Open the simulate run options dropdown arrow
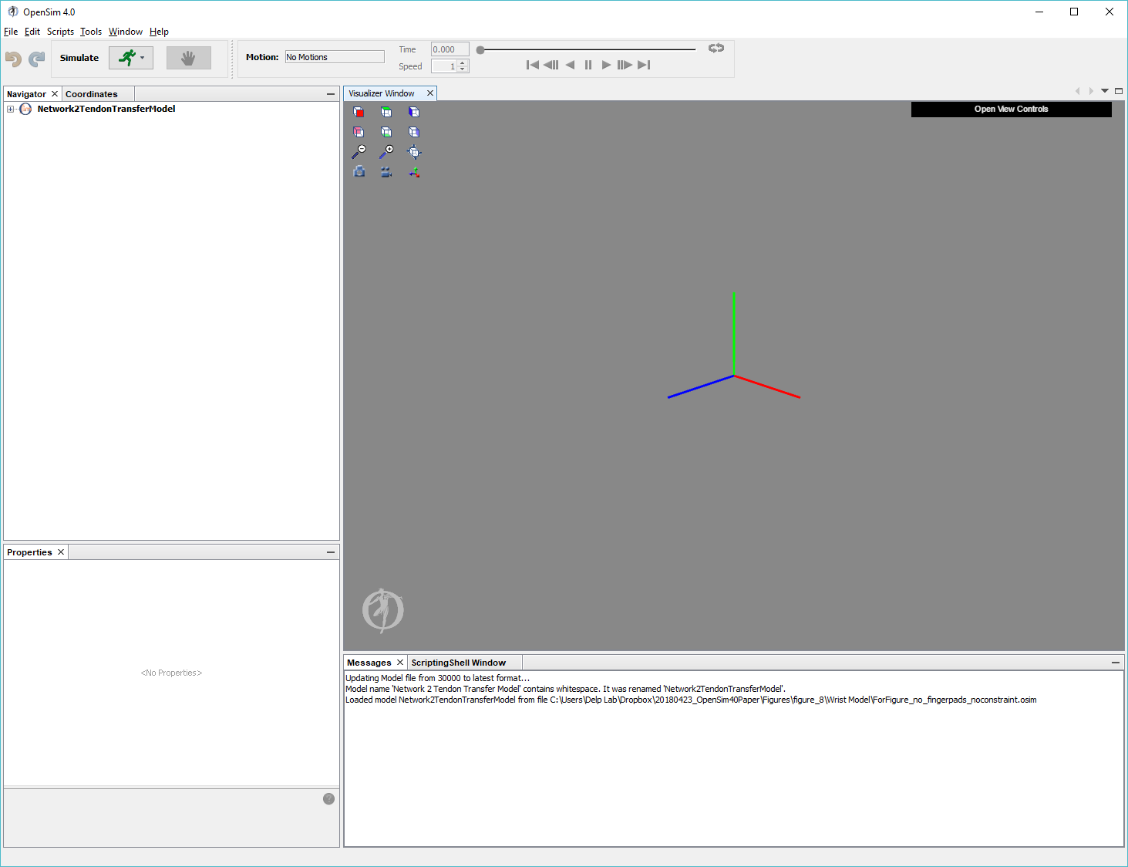 (x=143, y=57)
